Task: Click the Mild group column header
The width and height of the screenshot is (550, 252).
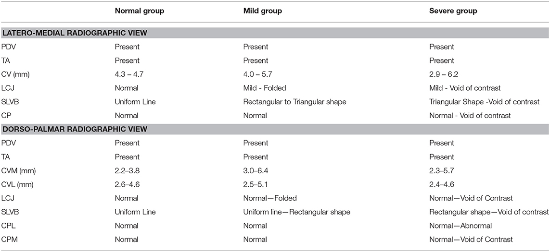Action: pyautogui.click(x=263, y=11)
